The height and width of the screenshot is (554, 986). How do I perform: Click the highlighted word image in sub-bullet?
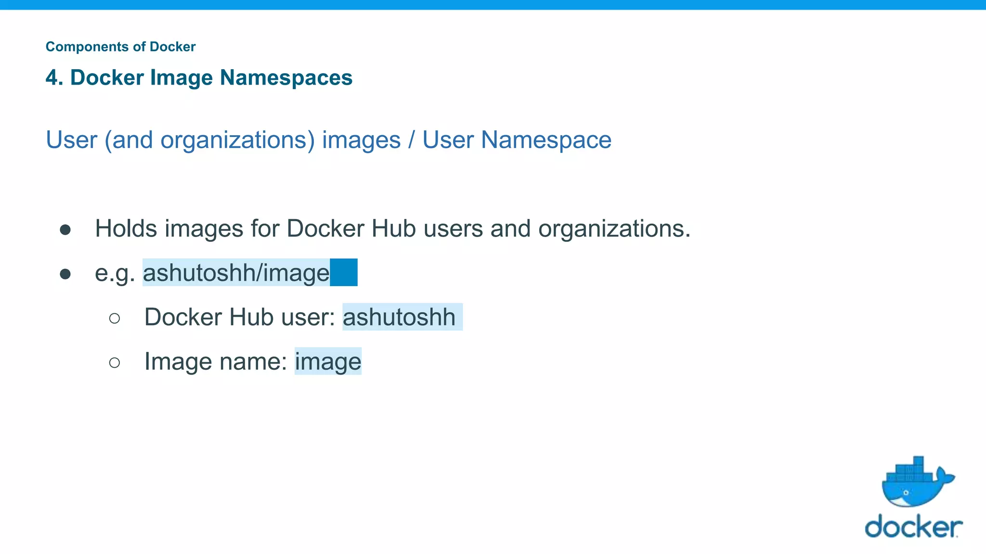(x=328, y=362)
